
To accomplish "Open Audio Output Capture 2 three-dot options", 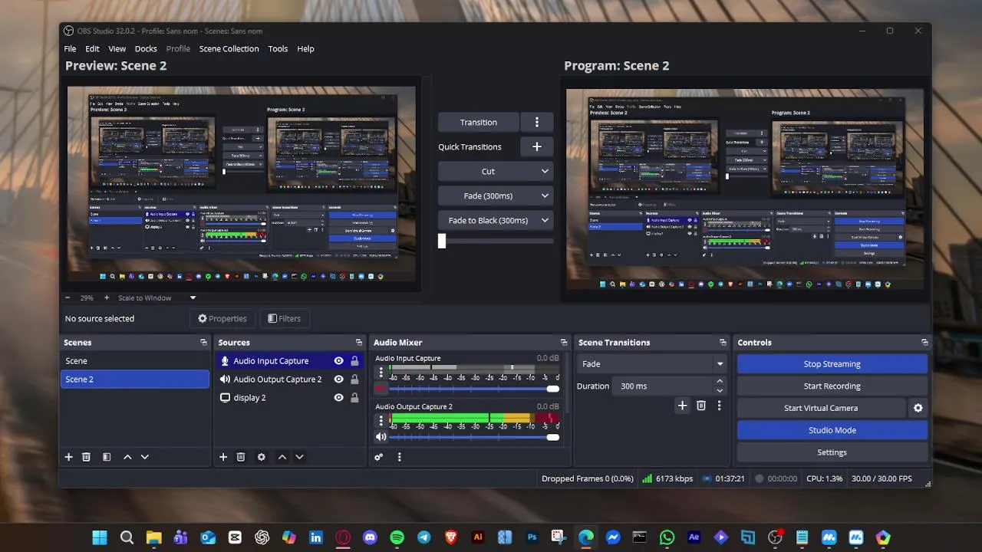I will 381,420.
